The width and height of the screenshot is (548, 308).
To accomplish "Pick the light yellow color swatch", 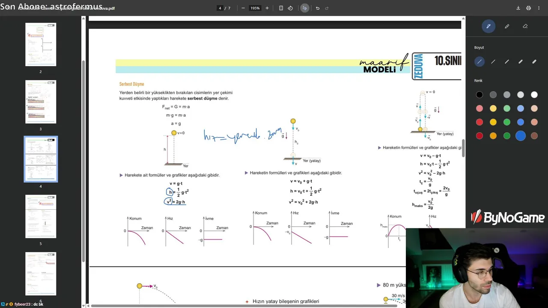I will pos(493,109).
